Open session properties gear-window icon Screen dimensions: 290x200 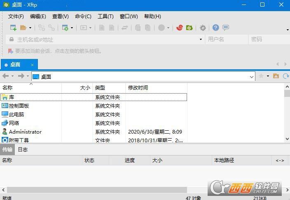click(x=65, y=28)
